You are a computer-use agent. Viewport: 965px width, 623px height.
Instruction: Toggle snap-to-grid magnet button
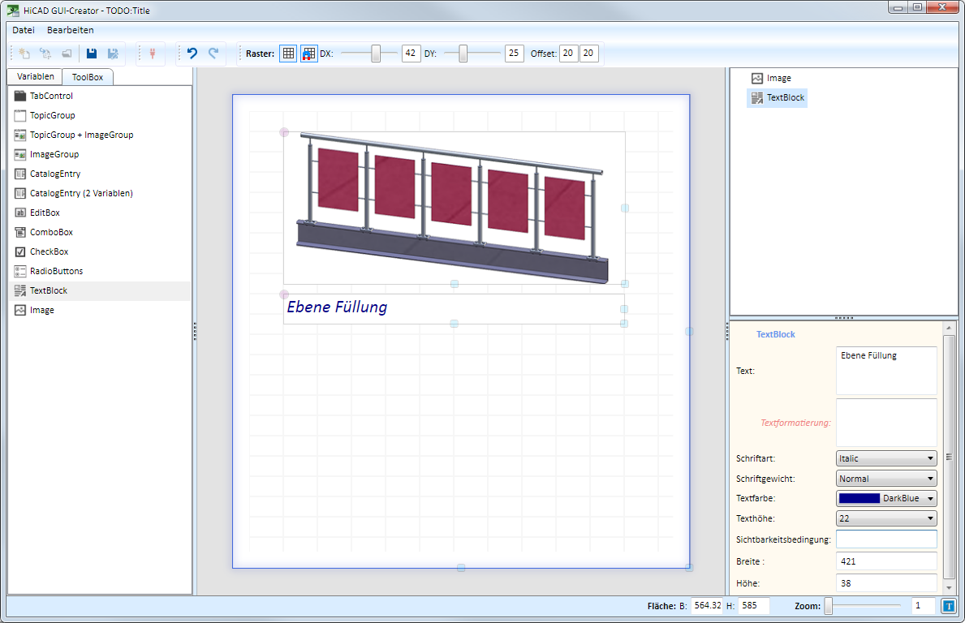click(x=308, y=54)
